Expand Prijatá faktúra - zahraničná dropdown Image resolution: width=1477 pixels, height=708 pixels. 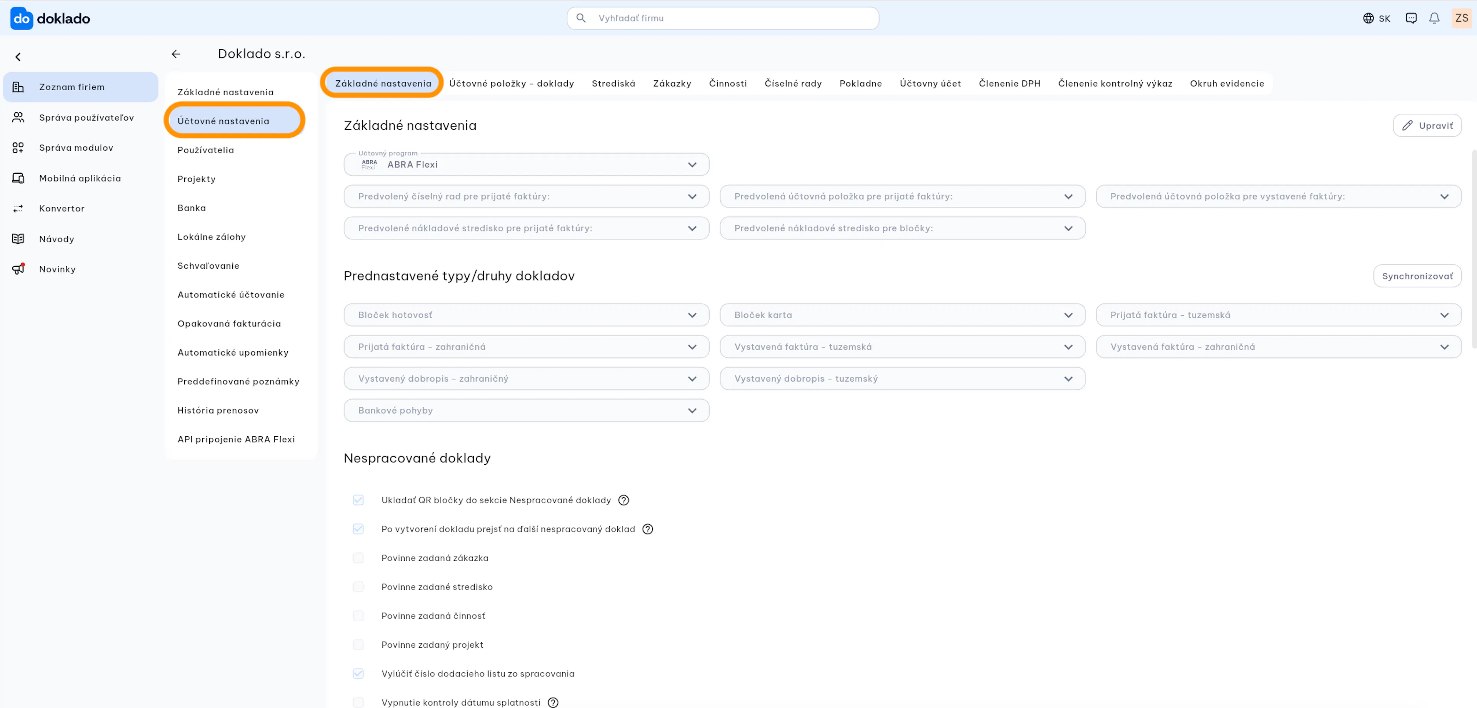tap(526, 347)
